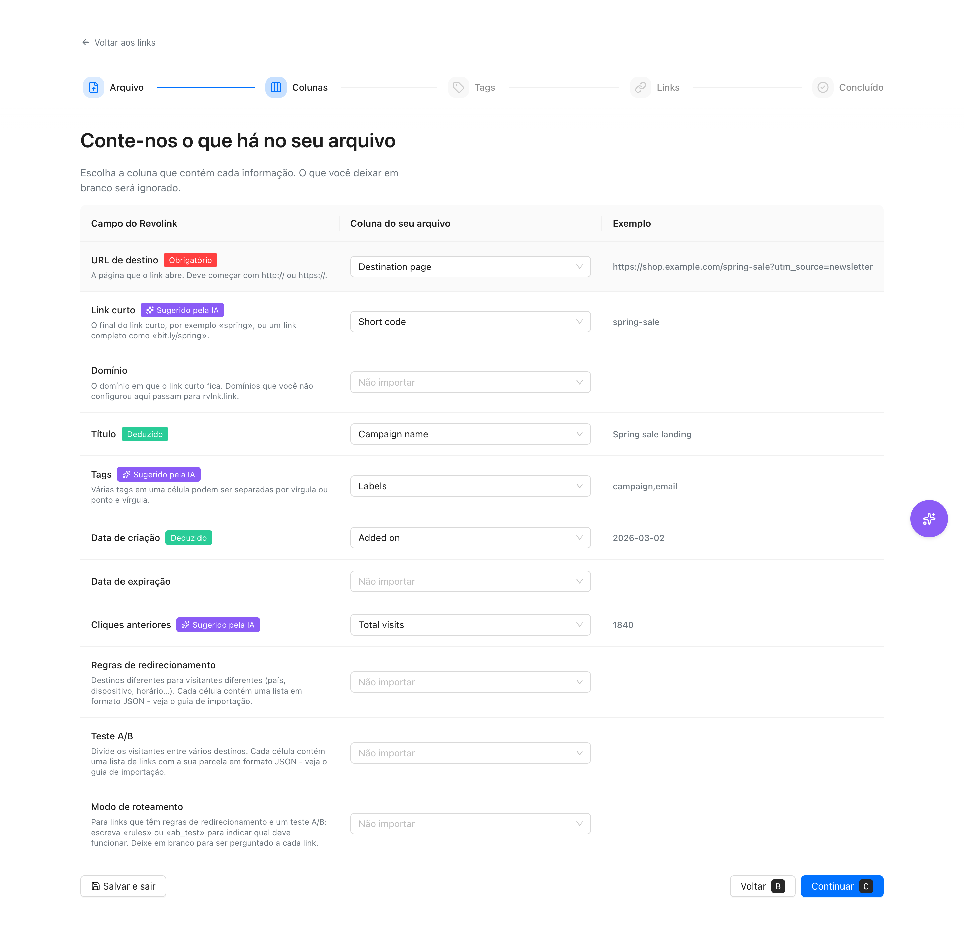Open the Campaign name column dropdown

(x=470, y=434)
